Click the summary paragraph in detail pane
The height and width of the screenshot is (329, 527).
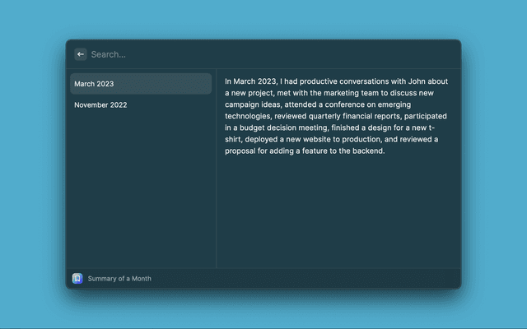pyautogui.click(x=338, y=116)
